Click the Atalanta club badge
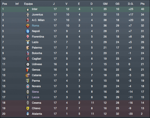Image resolution: width=150 pixels, height=118 pixels. [x=28, y=114]
